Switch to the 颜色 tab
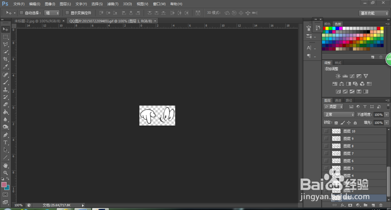The height and width of the screenshot is (210, 391). (x=327, y=24)
